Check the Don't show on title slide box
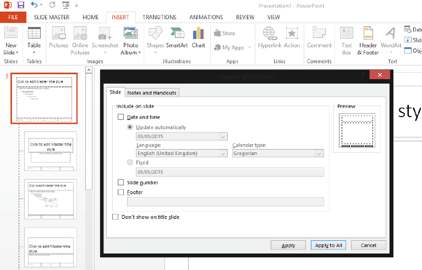 (x=115, y=217)
